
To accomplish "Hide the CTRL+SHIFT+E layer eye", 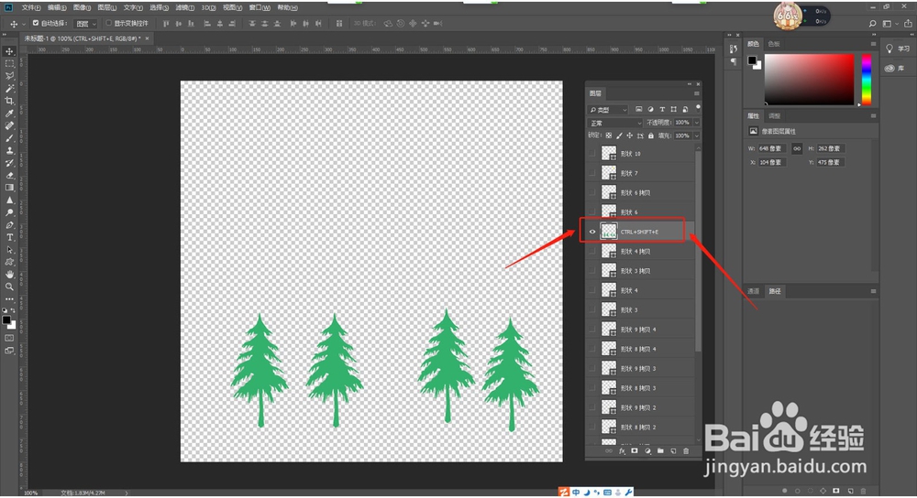I will coord(592,232).
